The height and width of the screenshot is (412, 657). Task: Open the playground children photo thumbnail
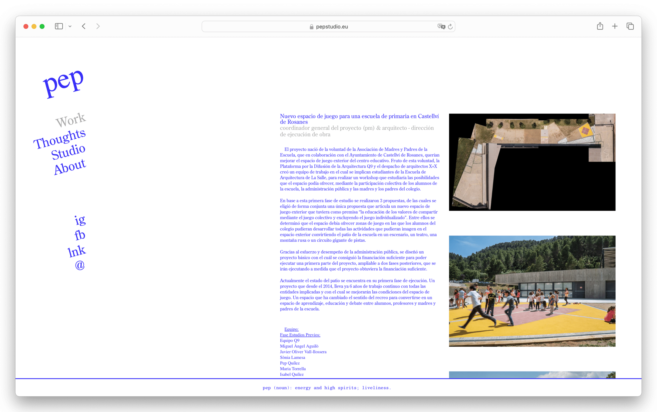click(x=532, y=291)
